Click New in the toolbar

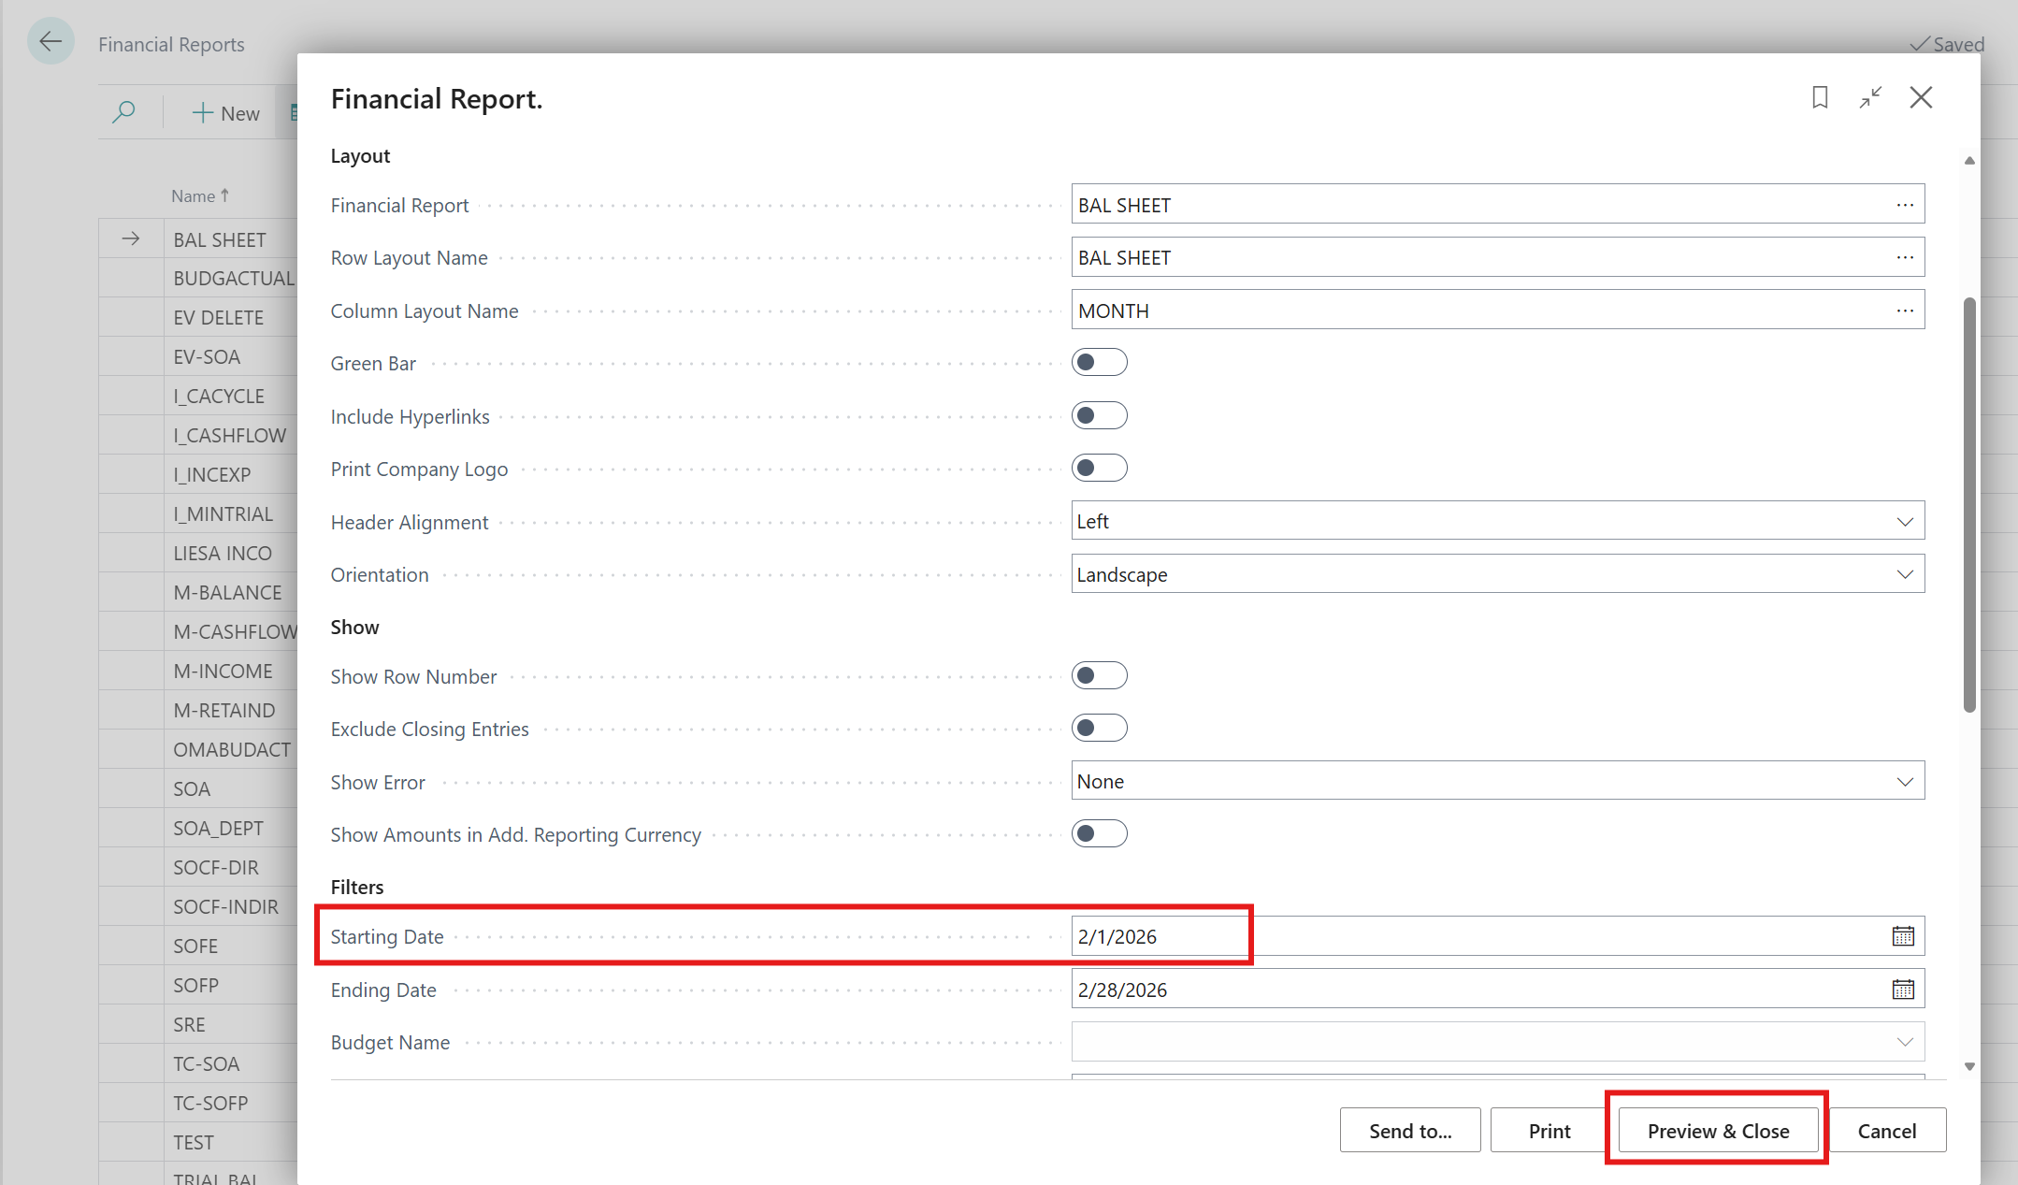pyautogui.click(x=226, y=113)
